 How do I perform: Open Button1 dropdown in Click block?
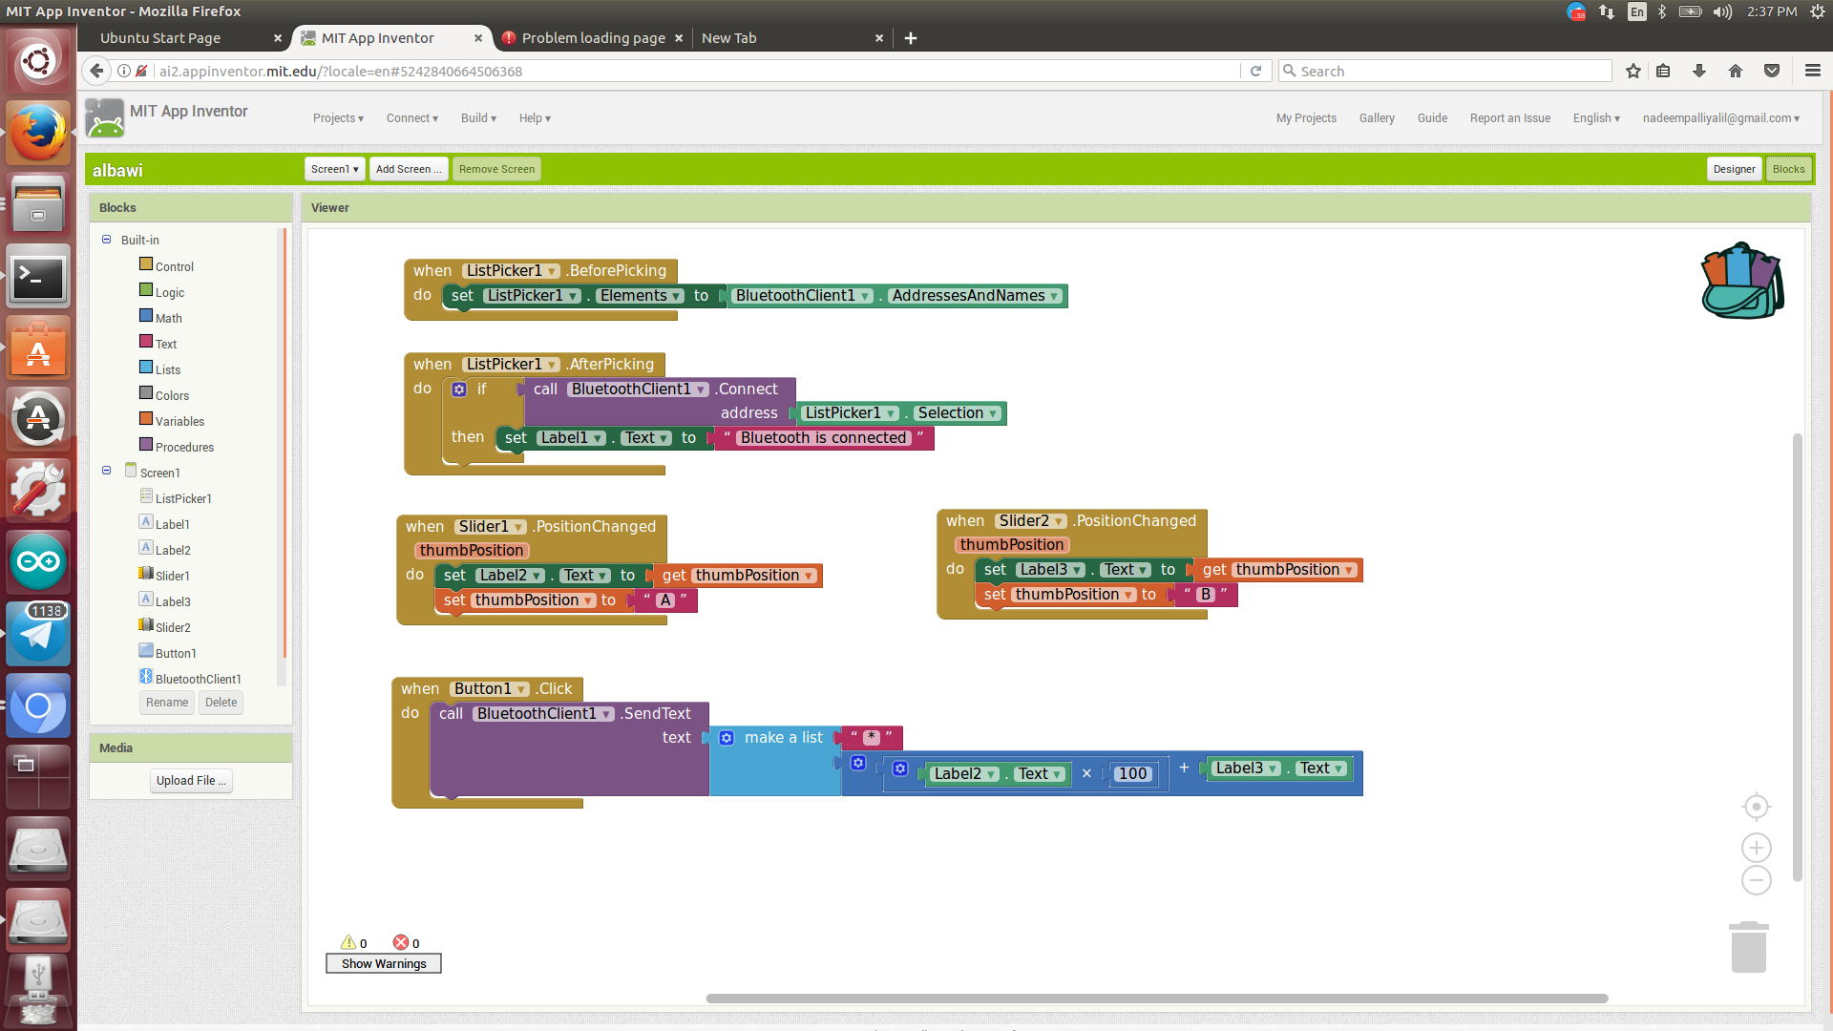tap(491, 689)
